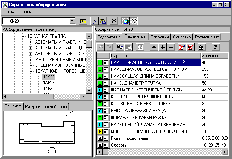Click the edit note icon in the parameters toolbar

click(x=140, y=47)
